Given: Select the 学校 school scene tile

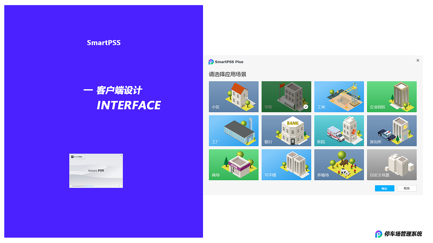Looking at the screenshot, I should 286,97.
